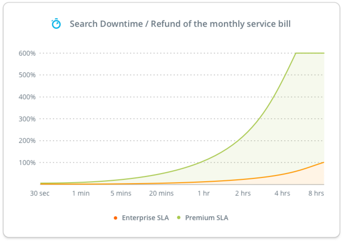Screen dimensions: 342x241
Task: Click the green Premium SLA legend dot
Action: [x=179, y=218]
